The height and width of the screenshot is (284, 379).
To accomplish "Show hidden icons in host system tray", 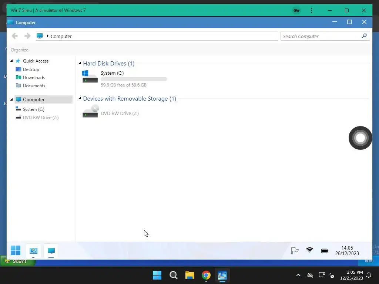I will pyautogui.click(x=298, y=275).
